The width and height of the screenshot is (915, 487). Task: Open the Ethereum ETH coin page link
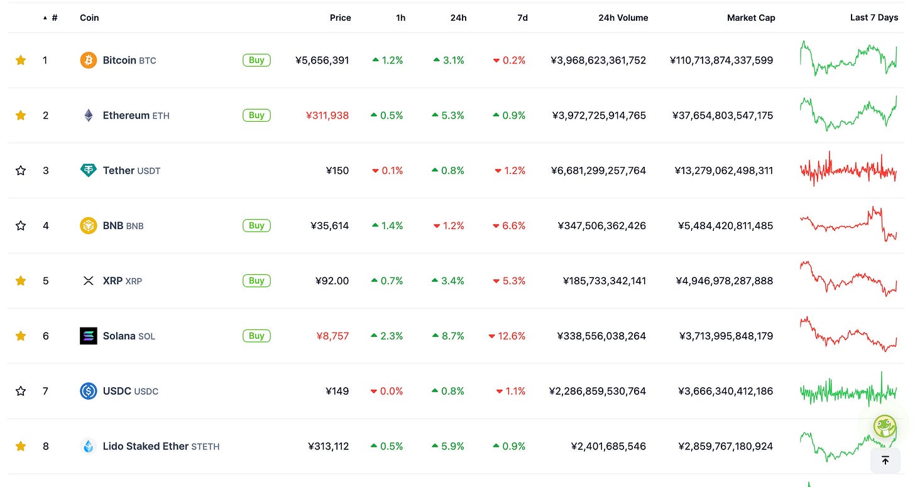(136, 115)
